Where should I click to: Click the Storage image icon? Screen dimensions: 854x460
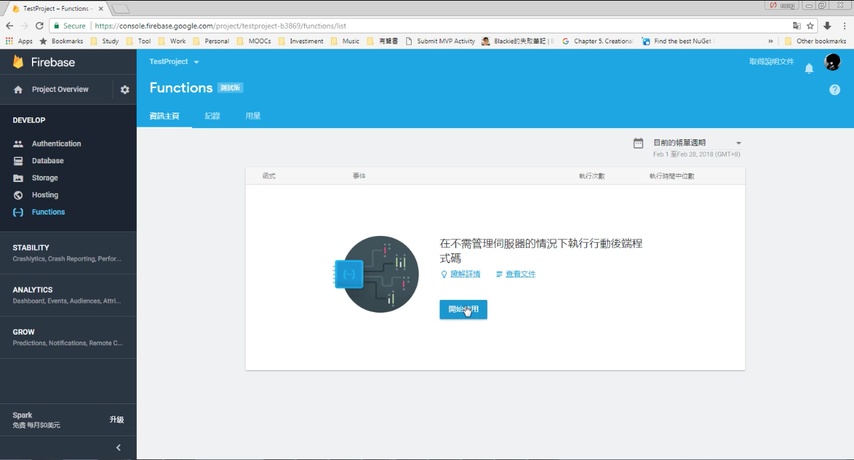(x=18, y=178)
